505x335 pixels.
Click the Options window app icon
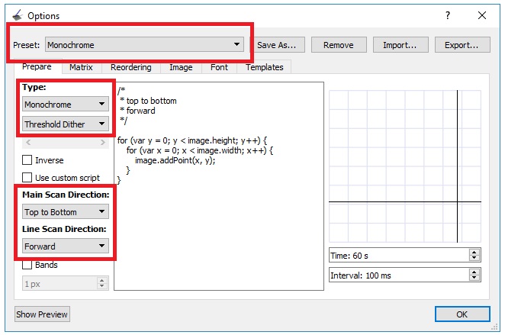pyautogui.click(x=17, y=15)
